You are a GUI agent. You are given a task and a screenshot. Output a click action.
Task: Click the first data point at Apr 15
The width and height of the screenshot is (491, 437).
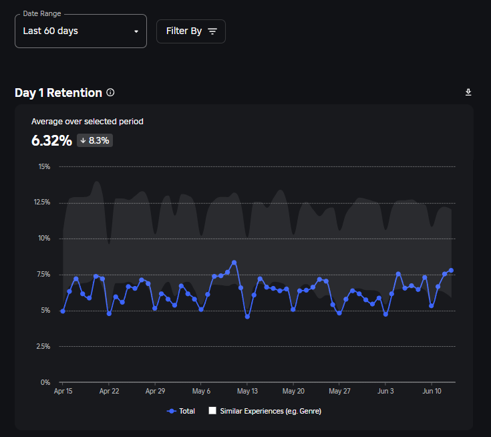click(63, 311)
